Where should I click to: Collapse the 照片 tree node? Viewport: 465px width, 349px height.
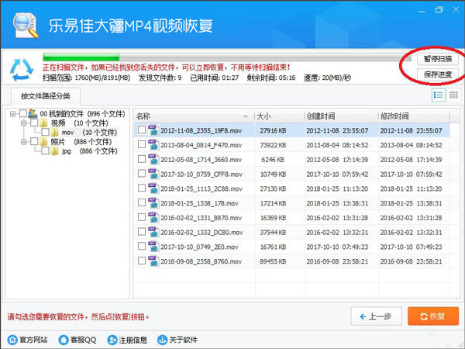click(24, 142)
